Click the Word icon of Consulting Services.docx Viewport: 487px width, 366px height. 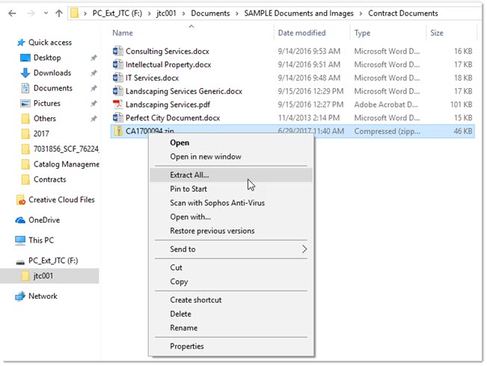[x=117, y=51]
